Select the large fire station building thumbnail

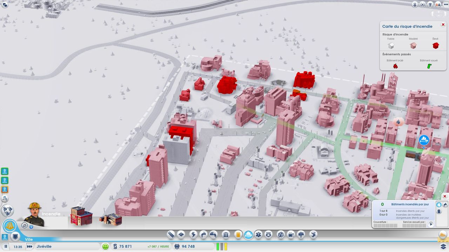(81, 216)
